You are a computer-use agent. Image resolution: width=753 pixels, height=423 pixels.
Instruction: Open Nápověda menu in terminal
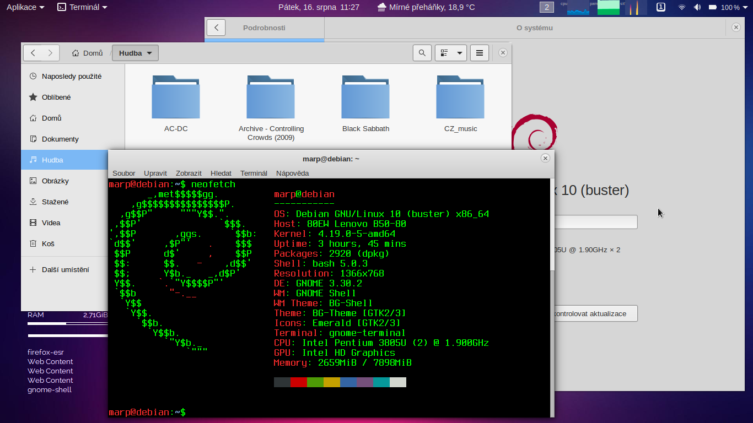(293, 173)
